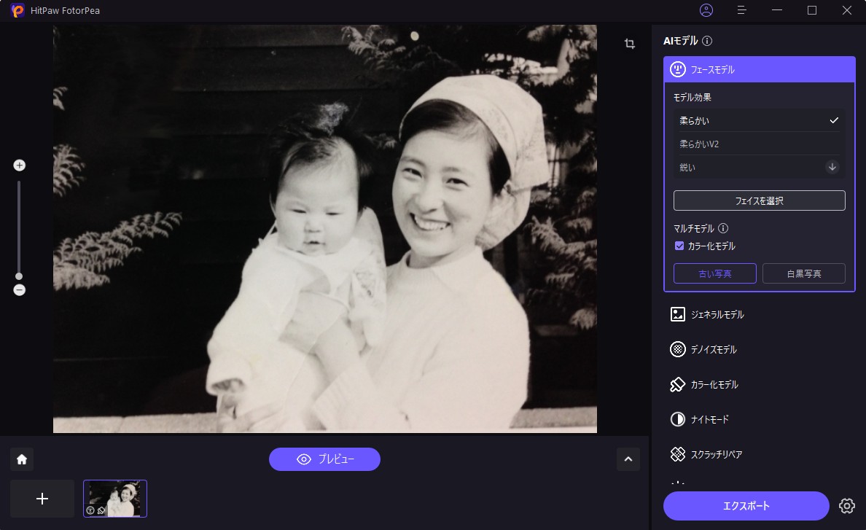The image size is (866, 530).
Task: Click the zoom in plus icon
Action: click(20, 165)
